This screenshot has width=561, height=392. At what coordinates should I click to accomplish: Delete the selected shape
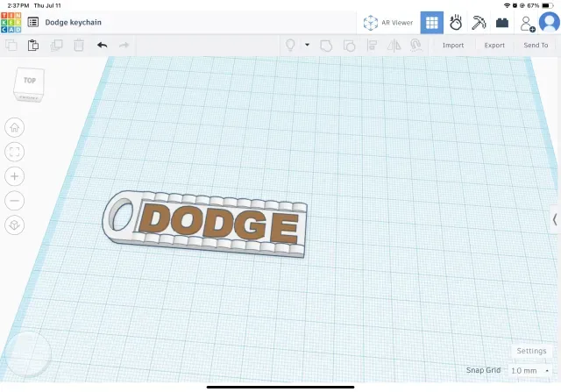[x=79, y=45]
